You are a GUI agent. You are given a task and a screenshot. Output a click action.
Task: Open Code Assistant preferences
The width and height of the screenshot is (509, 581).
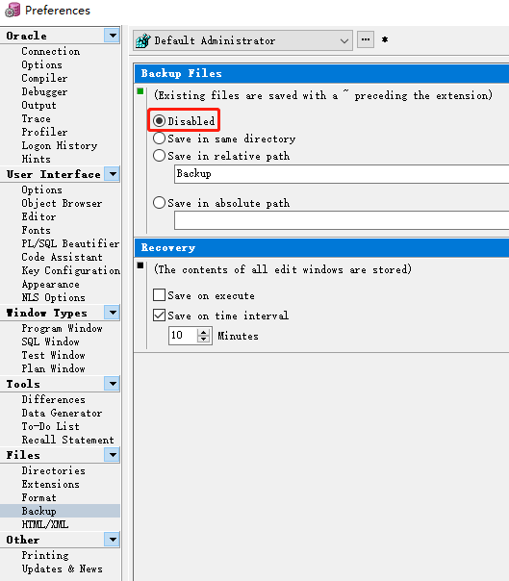coord(62,257)
